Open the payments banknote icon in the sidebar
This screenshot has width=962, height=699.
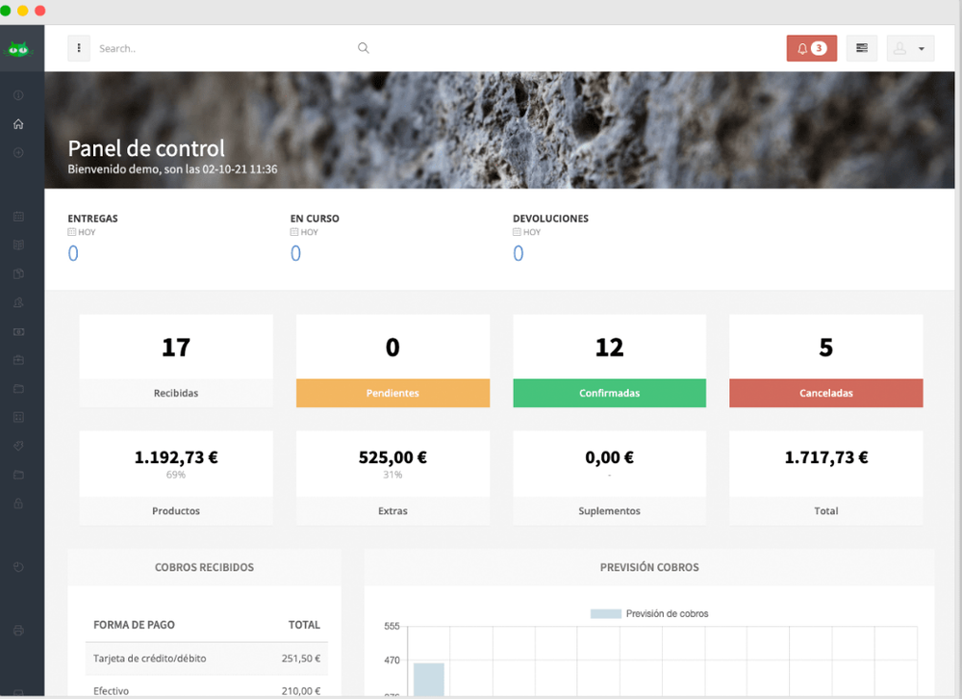coord(18,331)
